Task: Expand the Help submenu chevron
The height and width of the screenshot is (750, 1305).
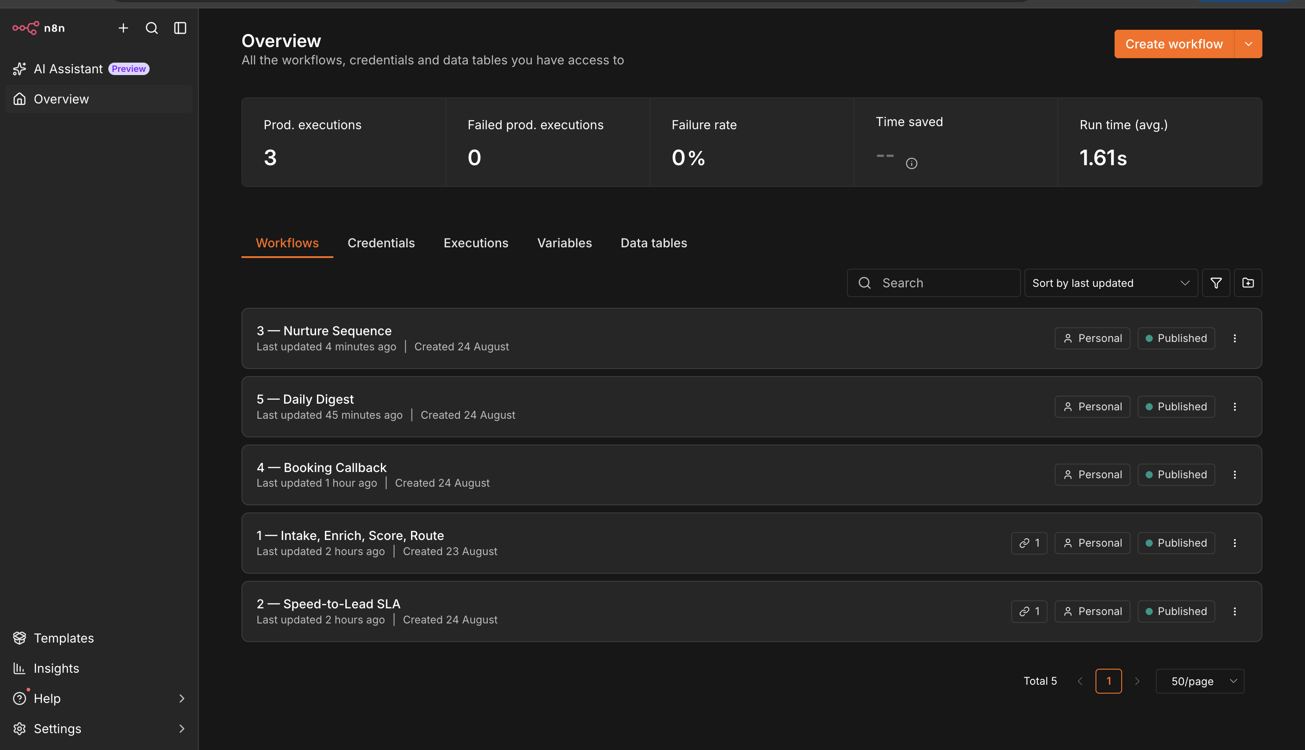Action: click(181, 698)
